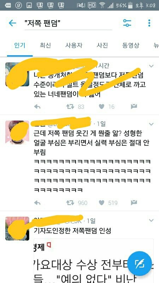
Task: Edit the "저쪽 팬덤" search field
Action: pos(68,23)
